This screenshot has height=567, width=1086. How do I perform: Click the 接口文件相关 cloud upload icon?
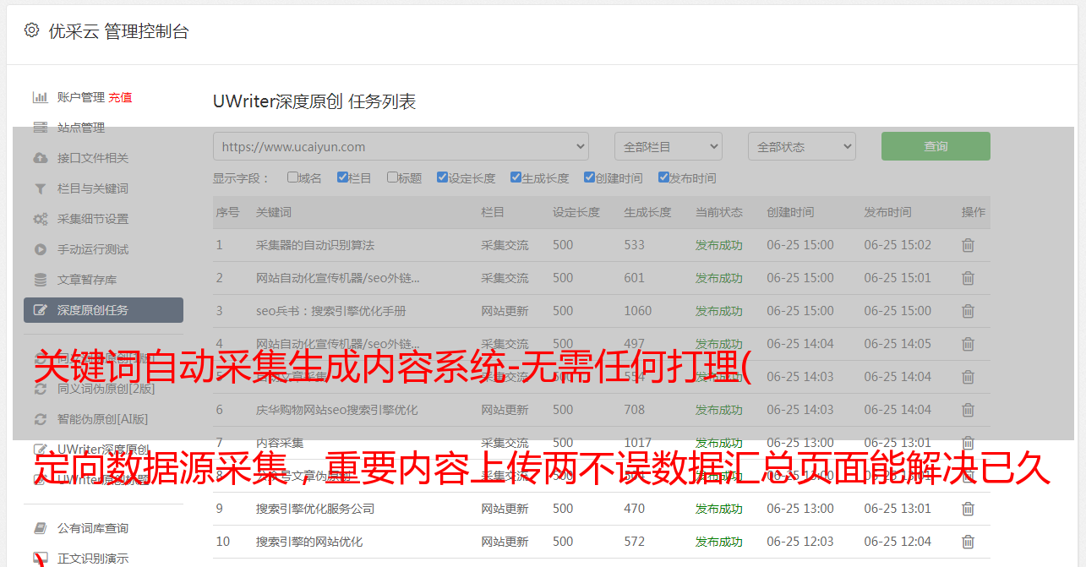point(40,158)
